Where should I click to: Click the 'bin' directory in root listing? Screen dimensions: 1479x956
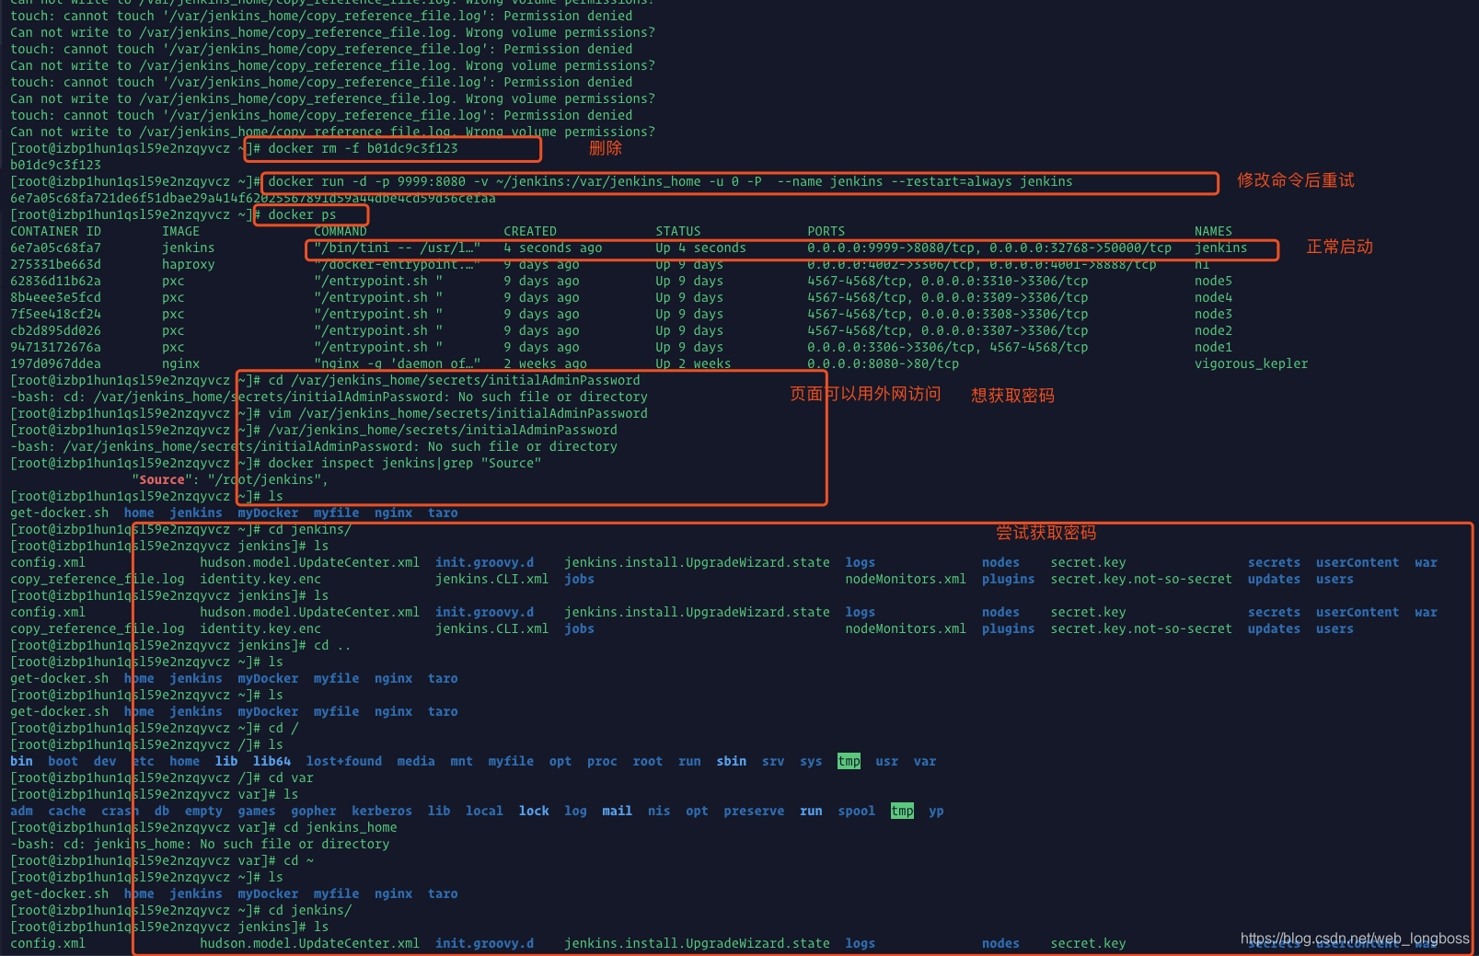pos(21,761)
